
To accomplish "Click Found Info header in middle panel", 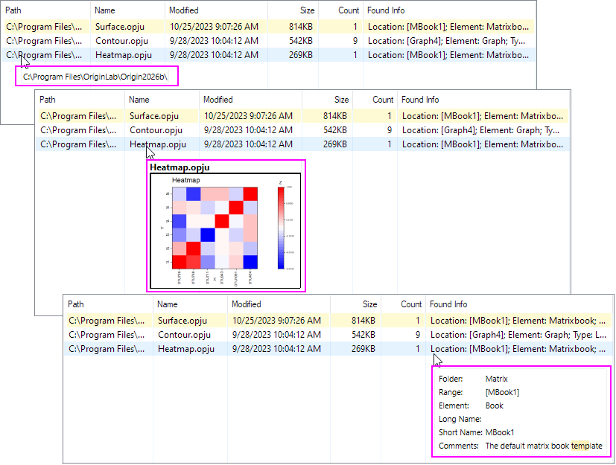I will point(420,100).
